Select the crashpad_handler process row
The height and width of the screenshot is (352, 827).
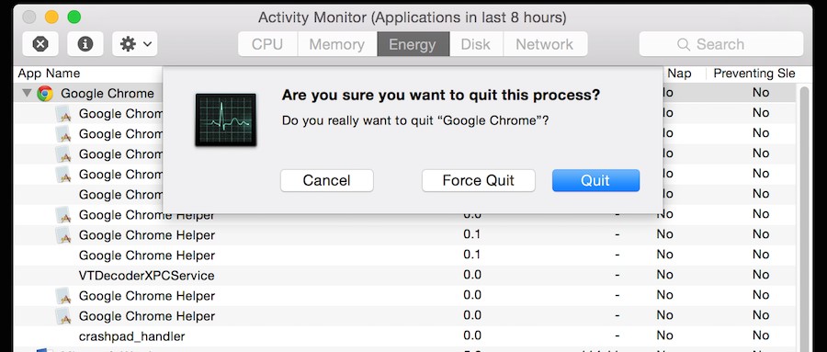406,336
